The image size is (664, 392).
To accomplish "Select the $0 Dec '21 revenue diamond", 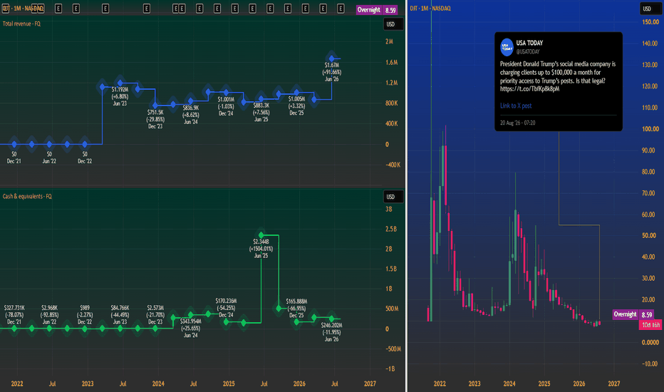I will coord(14,144).
